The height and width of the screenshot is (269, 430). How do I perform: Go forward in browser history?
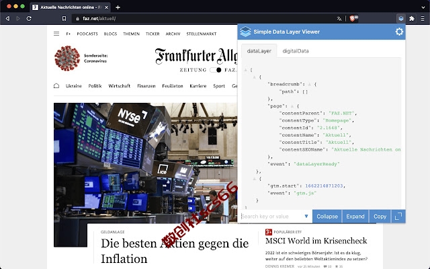pyautogui.click(x=18, y=18)
